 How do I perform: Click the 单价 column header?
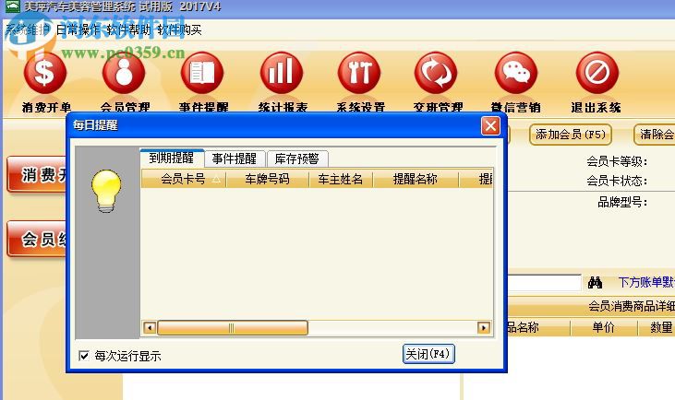point(603,327)
